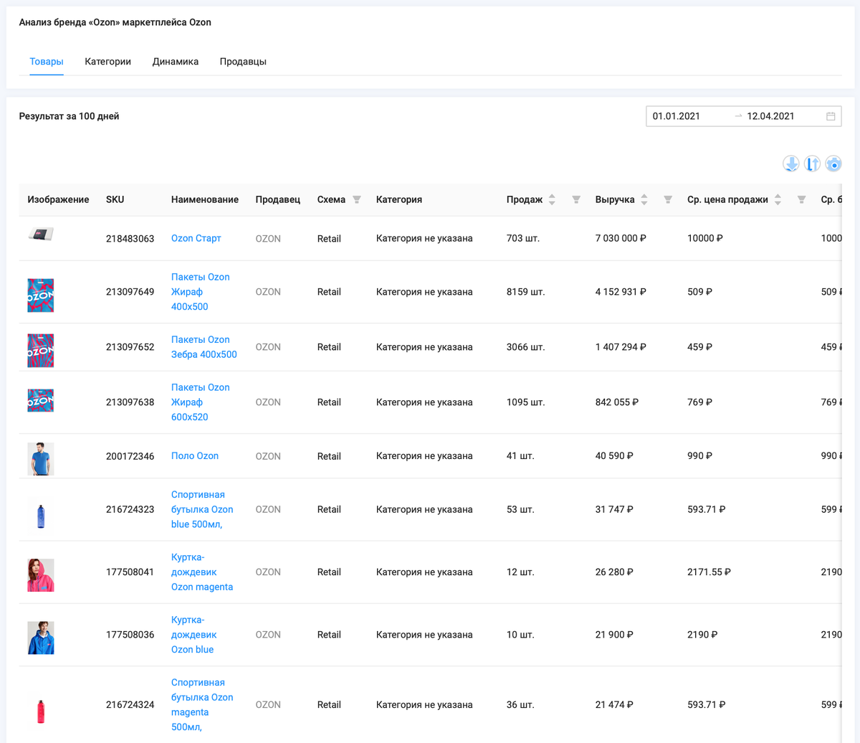
Task: Open the filter icon next to Схема column
Action: tap(357, 199)
